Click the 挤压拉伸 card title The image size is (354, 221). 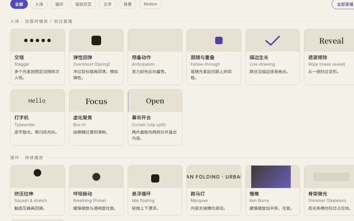coord(24,194)
